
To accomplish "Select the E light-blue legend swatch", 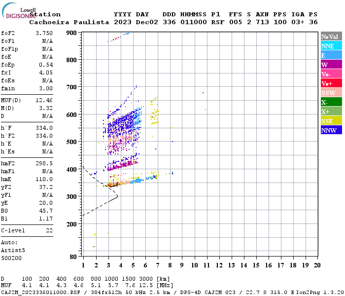I will pyautogui.click(x=331, y=55).
